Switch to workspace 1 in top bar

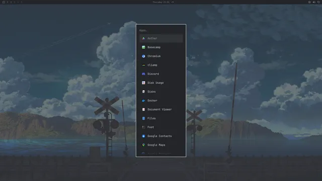tap(8, 2)
